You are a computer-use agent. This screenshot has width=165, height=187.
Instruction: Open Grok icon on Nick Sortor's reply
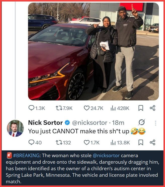pos(142,122)
